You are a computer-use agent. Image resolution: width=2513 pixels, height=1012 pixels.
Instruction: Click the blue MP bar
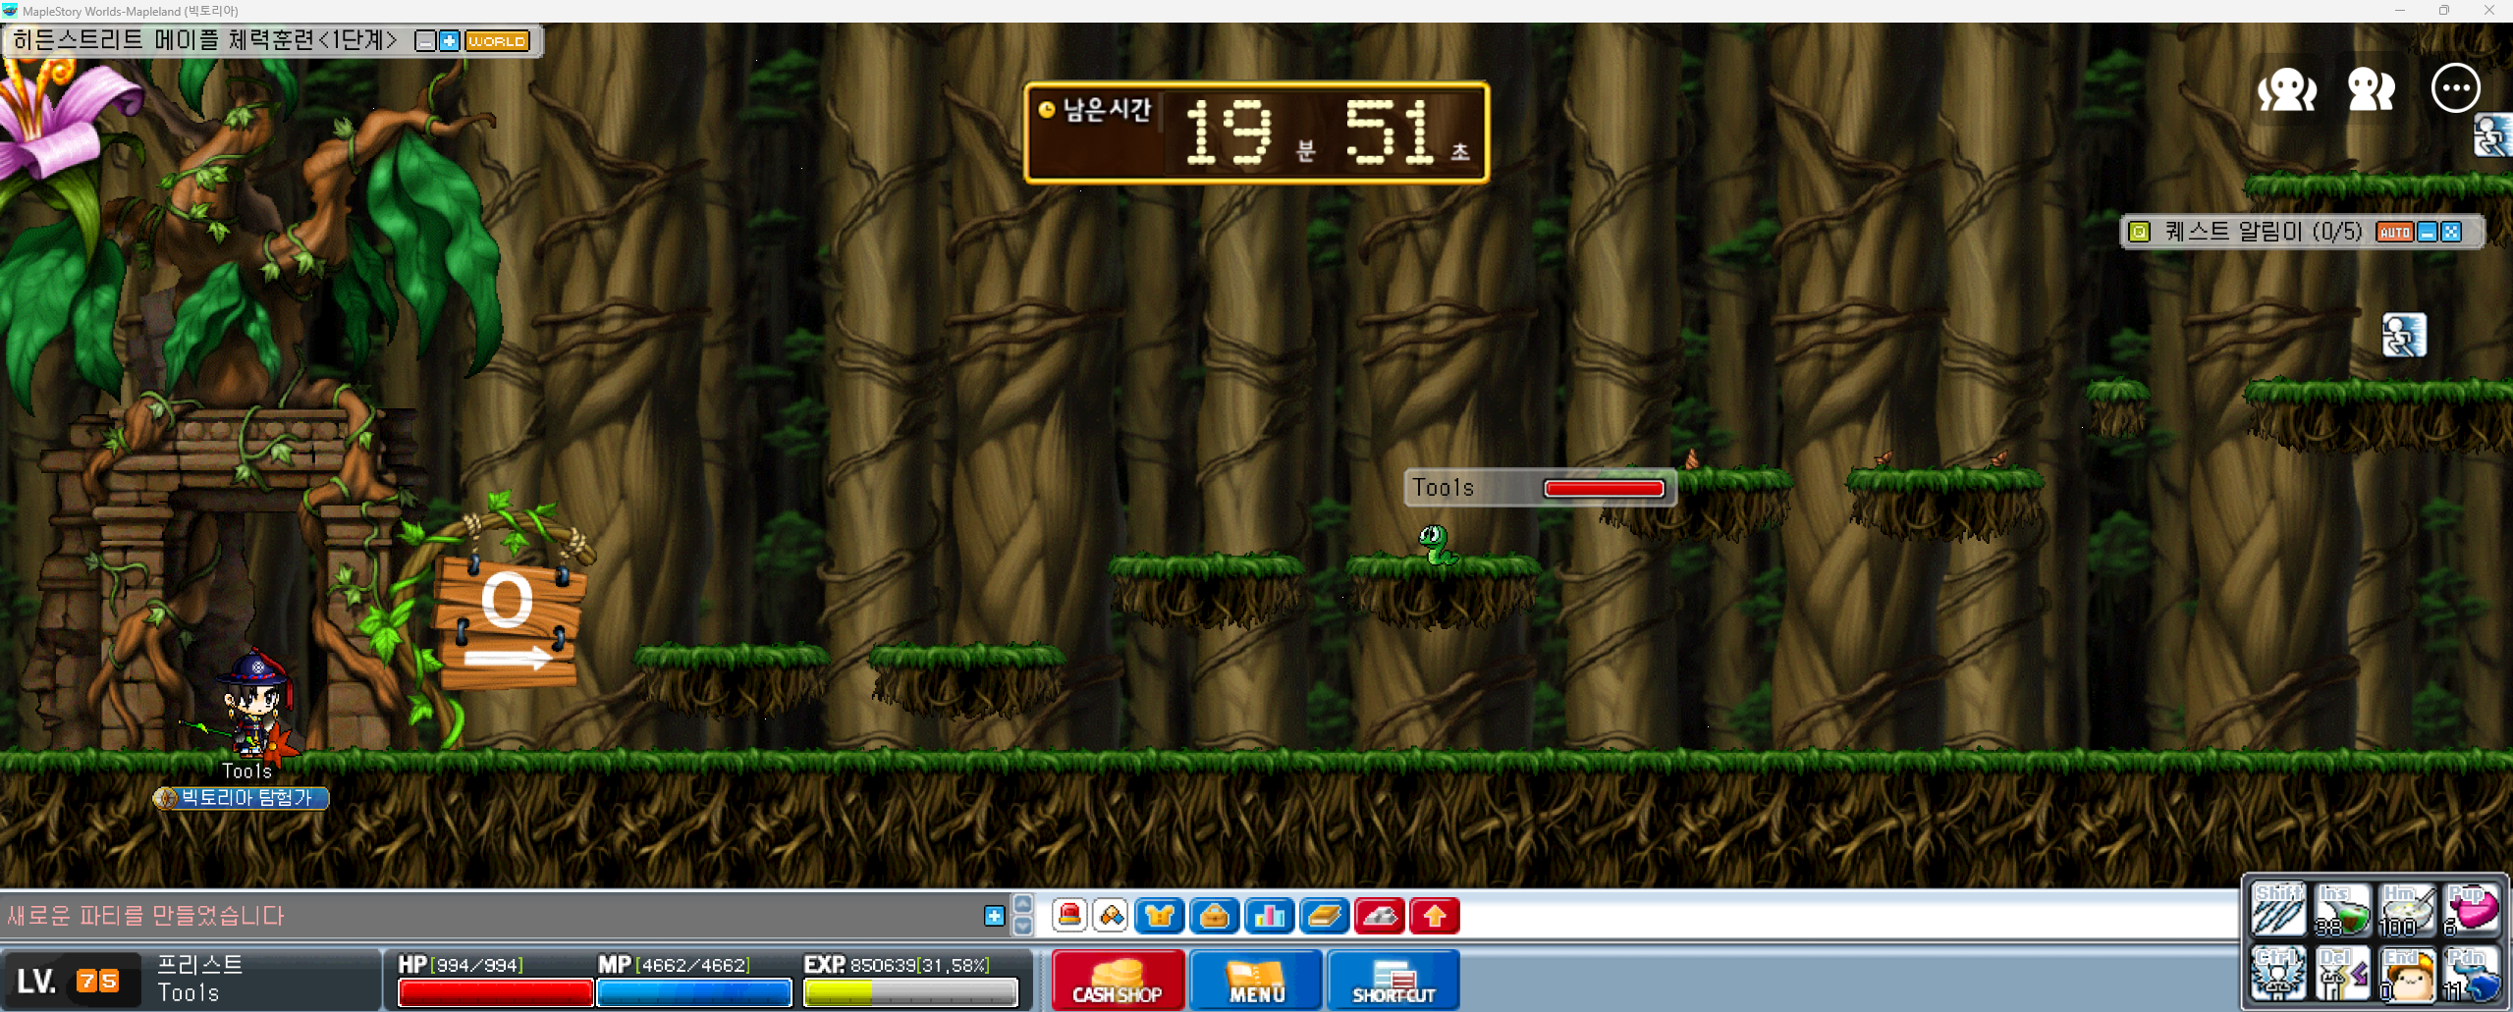(693, 993)
